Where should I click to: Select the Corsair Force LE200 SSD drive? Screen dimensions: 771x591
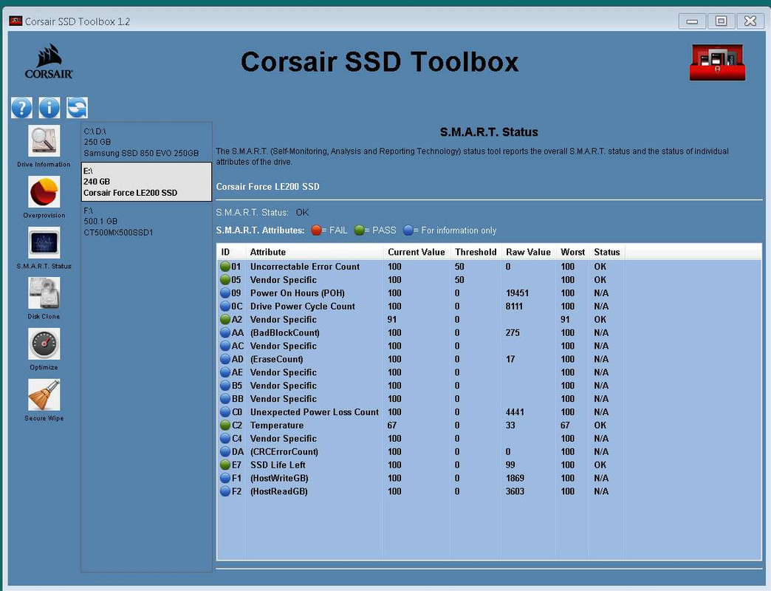pos(146,182)
